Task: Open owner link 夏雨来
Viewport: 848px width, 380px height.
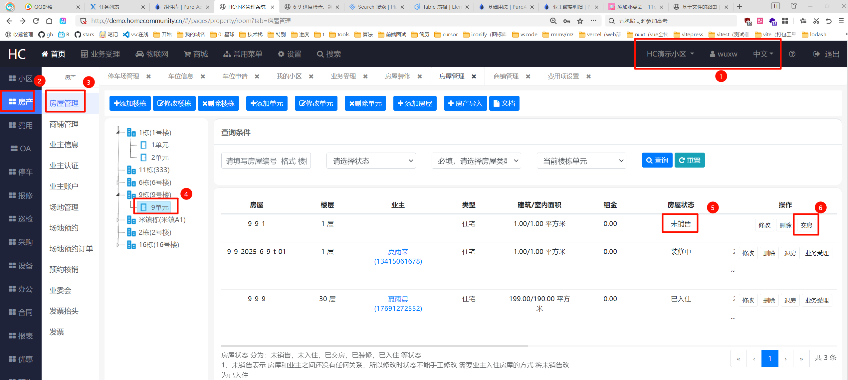Action: click(398, 256)
